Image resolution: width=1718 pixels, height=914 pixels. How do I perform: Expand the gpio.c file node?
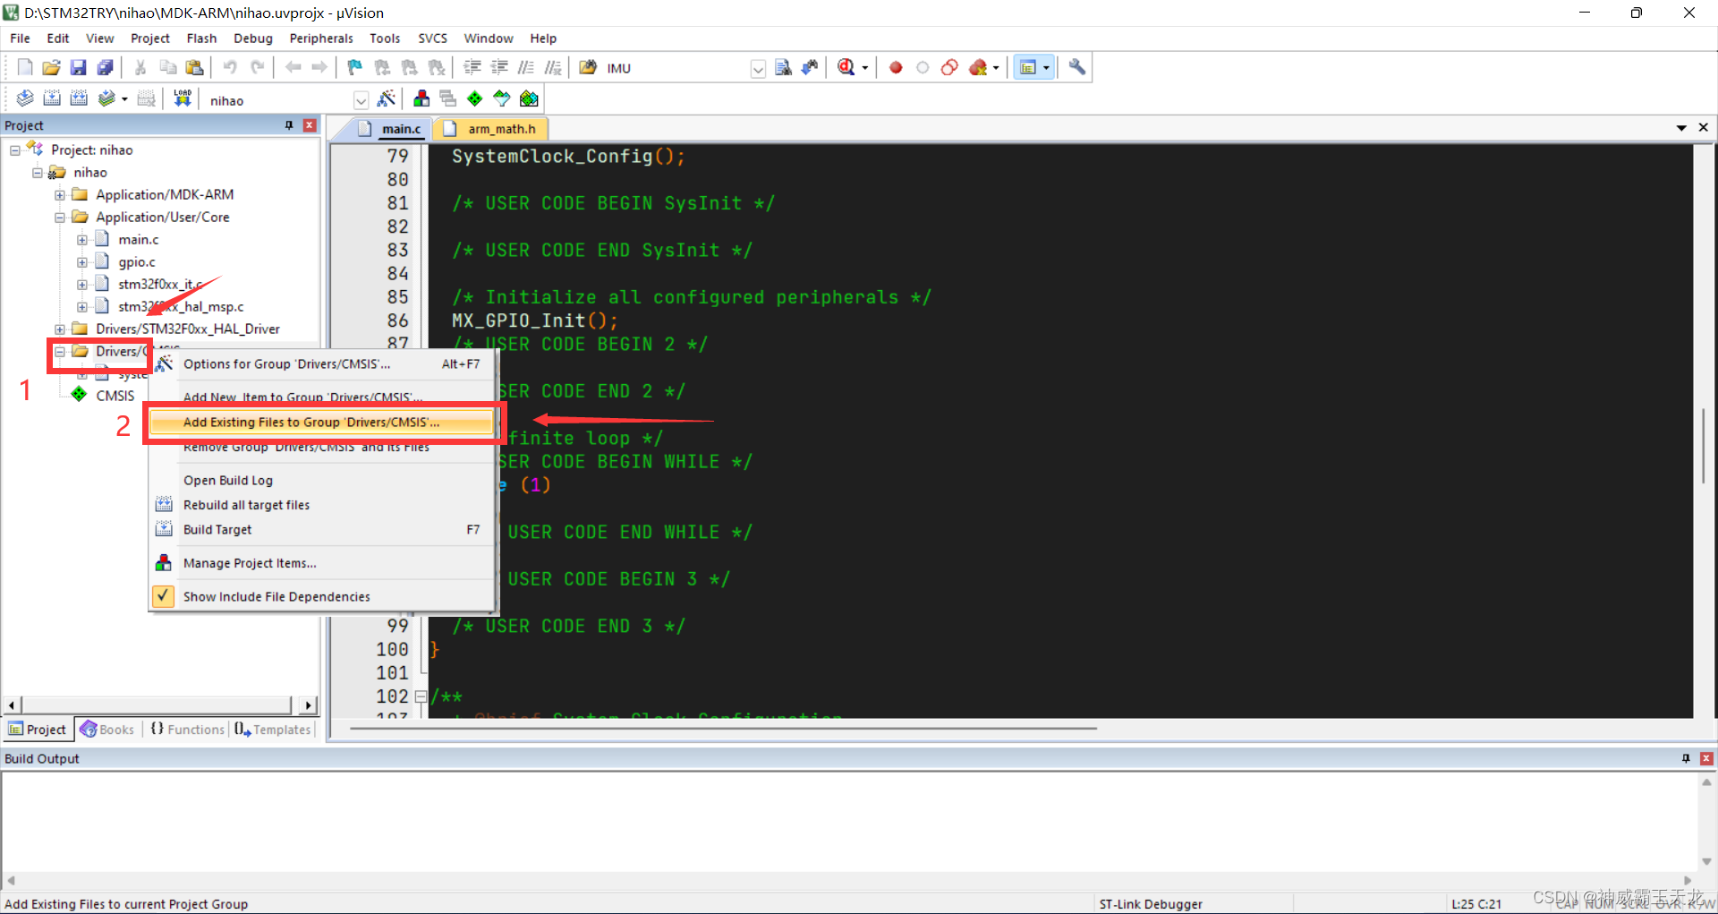[82, 262]
